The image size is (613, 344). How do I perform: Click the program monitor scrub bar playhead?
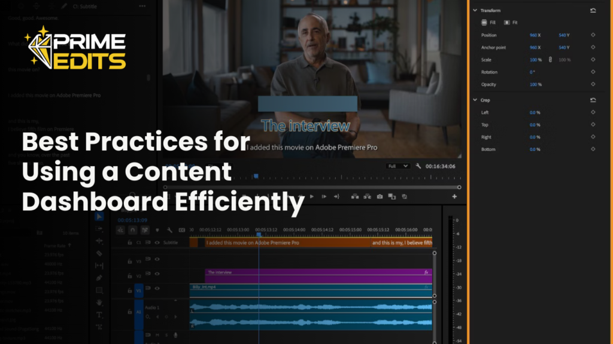256,176
